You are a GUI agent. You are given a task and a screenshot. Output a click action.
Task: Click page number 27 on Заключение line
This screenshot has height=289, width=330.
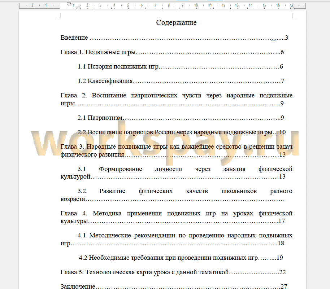[284, 286]
